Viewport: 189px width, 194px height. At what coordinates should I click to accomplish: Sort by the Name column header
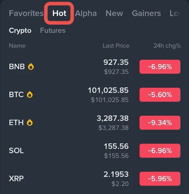pos(17,46)
